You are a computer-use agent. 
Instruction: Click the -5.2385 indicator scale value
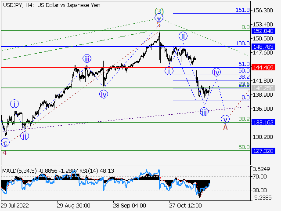[262, 198]
